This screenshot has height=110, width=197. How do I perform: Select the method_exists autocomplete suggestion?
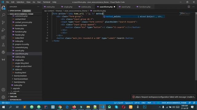[134, 16]
